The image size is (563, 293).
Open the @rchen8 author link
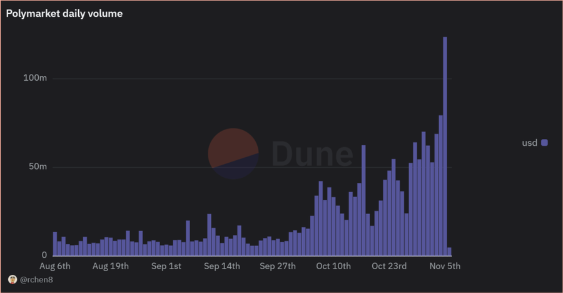36,280
